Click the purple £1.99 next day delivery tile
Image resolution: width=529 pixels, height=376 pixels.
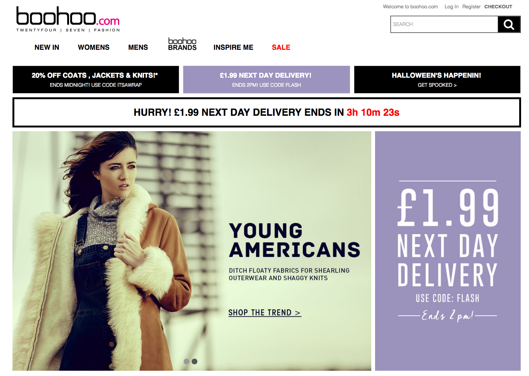click(447, 251)
